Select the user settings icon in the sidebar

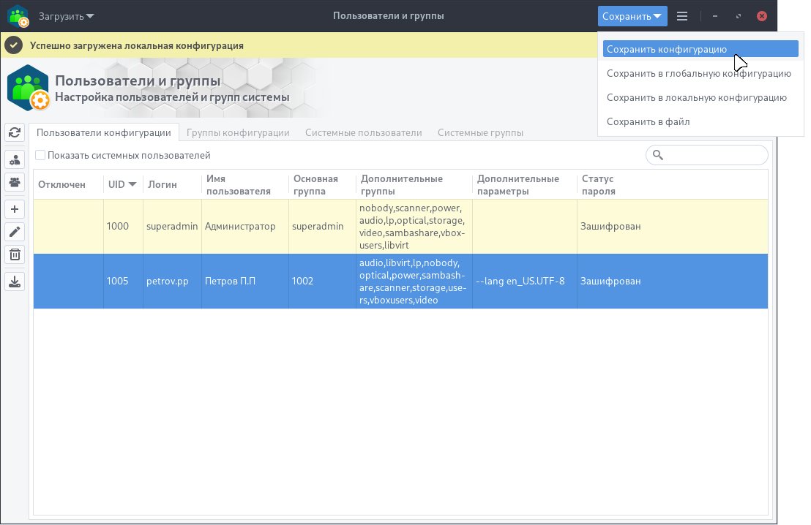[x=15, y=159]
